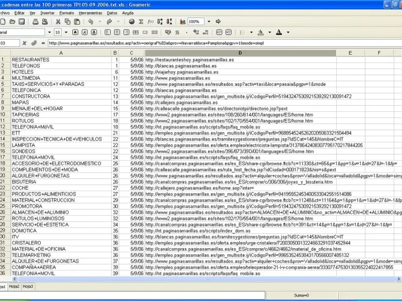
Task: Switch to the Hoja3 sheet tab
Action: tap(28, 286)
